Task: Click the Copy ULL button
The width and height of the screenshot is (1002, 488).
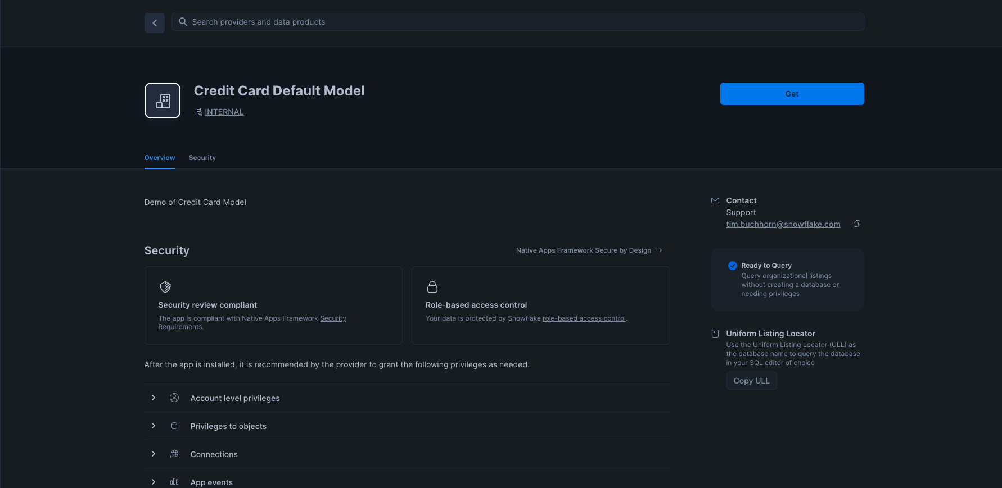Action: pos(751,381)
